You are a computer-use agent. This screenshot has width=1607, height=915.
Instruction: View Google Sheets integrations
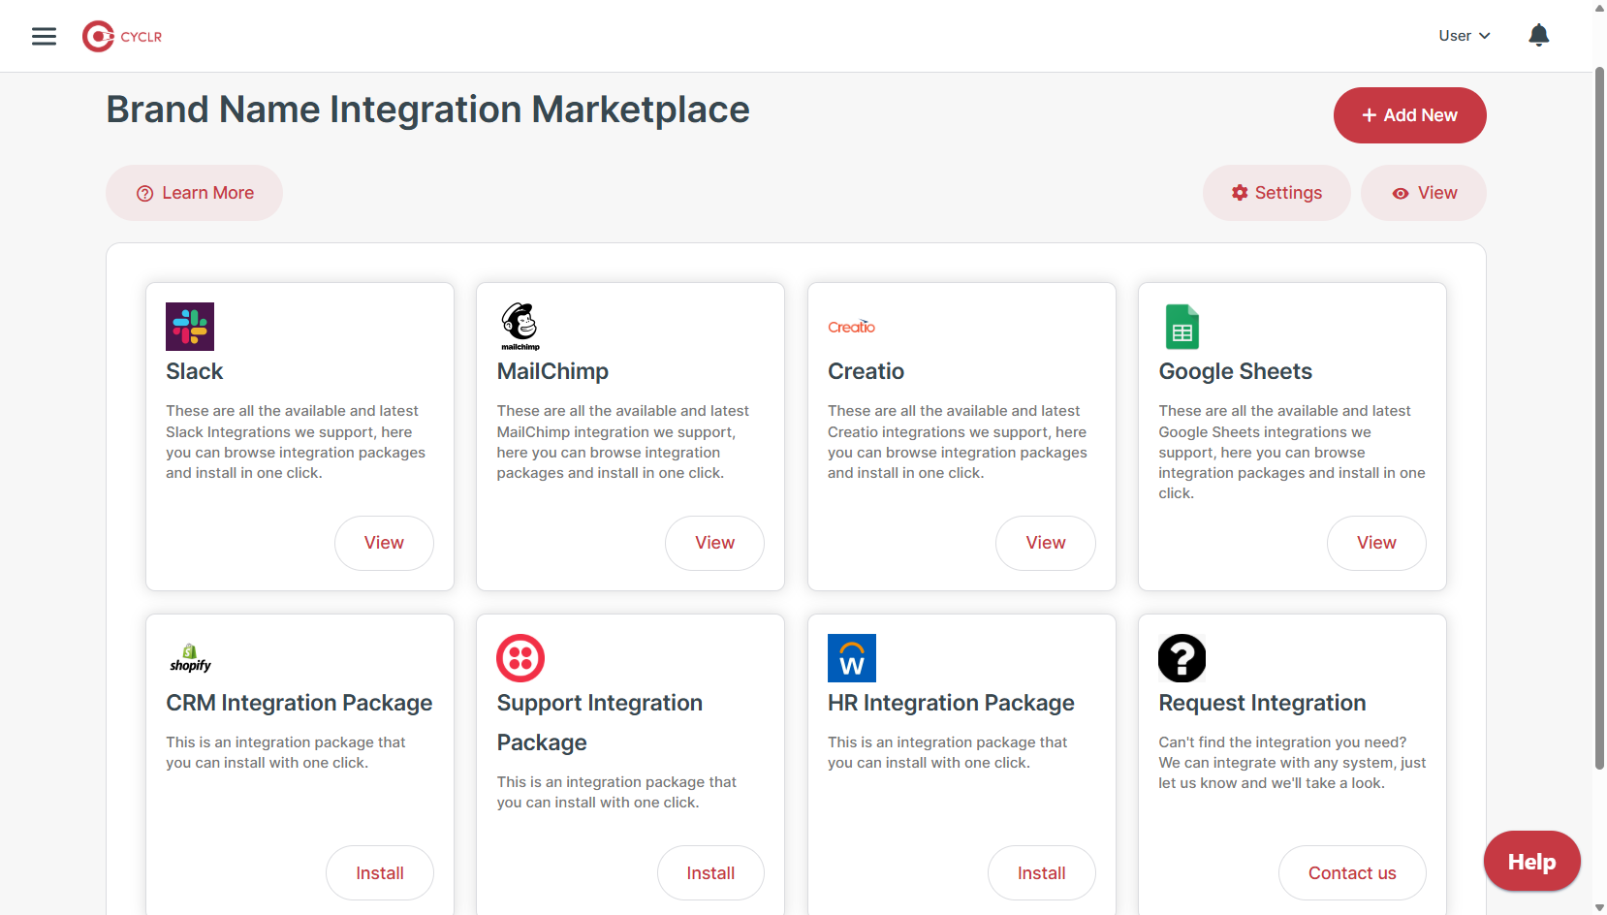pos(1376,543)
